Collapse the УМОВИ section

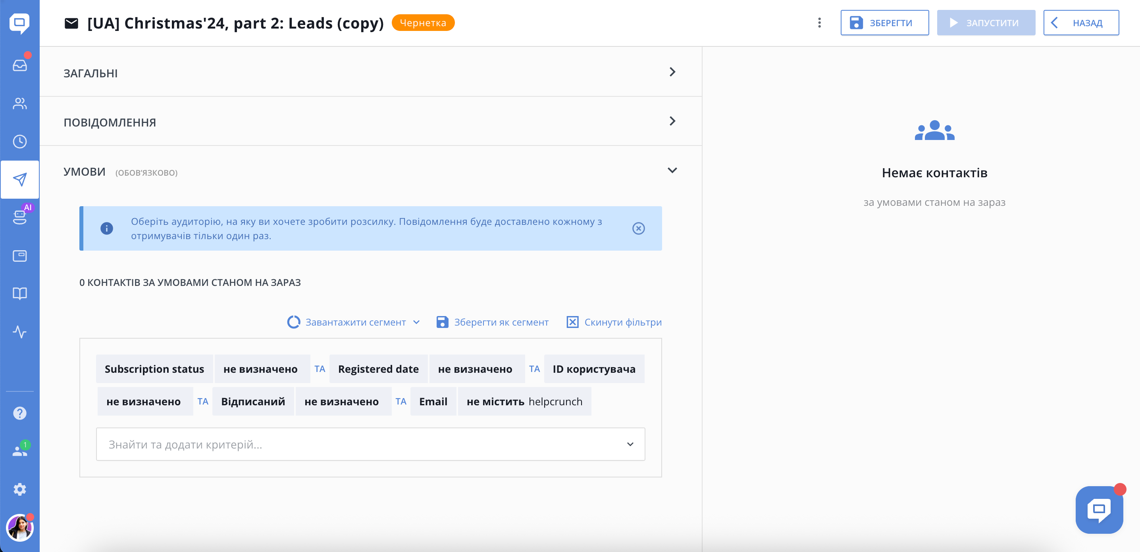[672, 171]
